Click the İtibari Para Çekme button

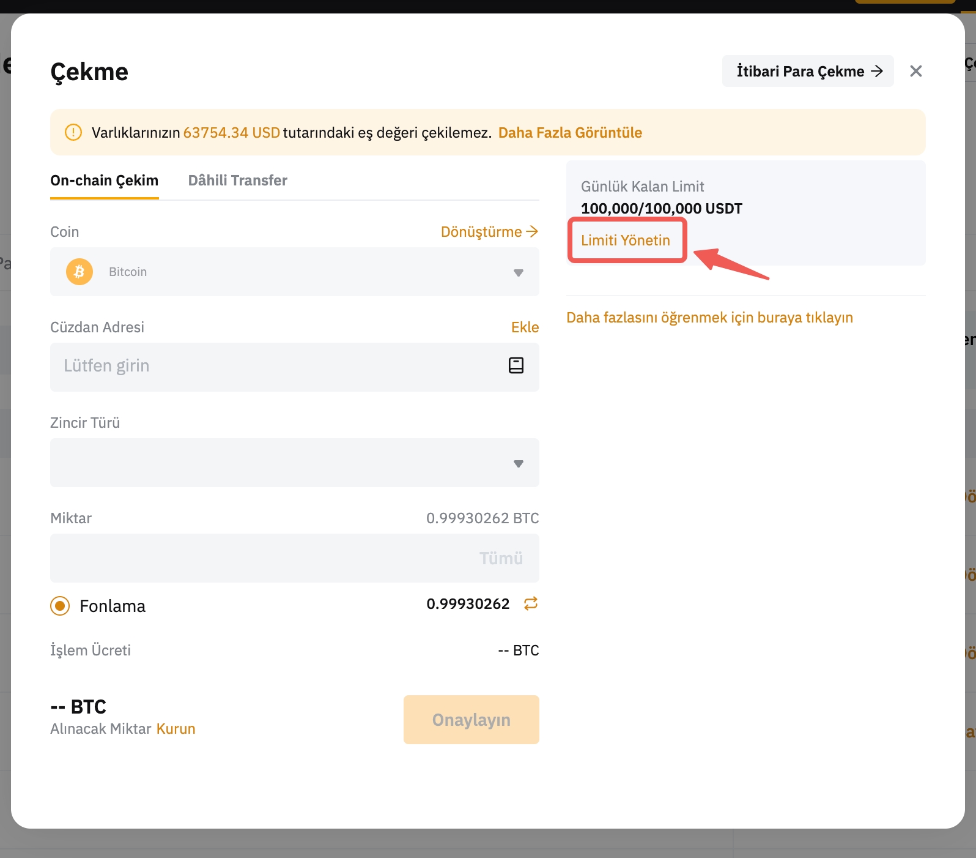point(807,71)
